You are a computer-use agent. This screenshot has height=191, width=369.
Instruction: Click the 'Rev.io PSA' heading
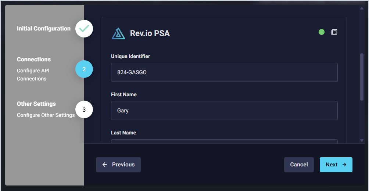point(150,33)
